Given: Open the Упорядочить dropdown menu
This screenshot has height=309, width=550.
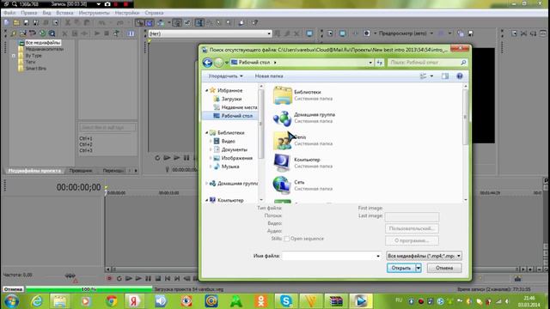Looking at the screenshot, I should pos(225,76).
